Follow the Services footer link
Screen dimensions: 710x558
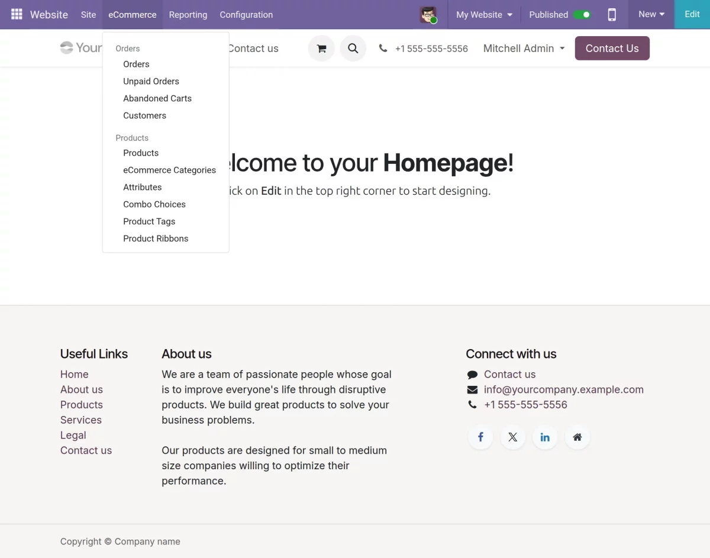[x=81, y=420]
